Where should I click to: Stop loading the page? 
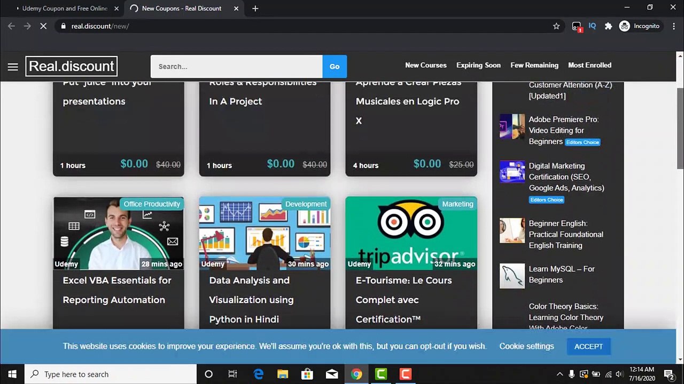tap(43, 26)
